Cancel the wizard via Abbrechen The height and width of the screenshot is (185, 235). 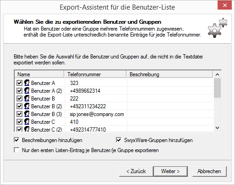pyautogui.click(x=209, y=171)
